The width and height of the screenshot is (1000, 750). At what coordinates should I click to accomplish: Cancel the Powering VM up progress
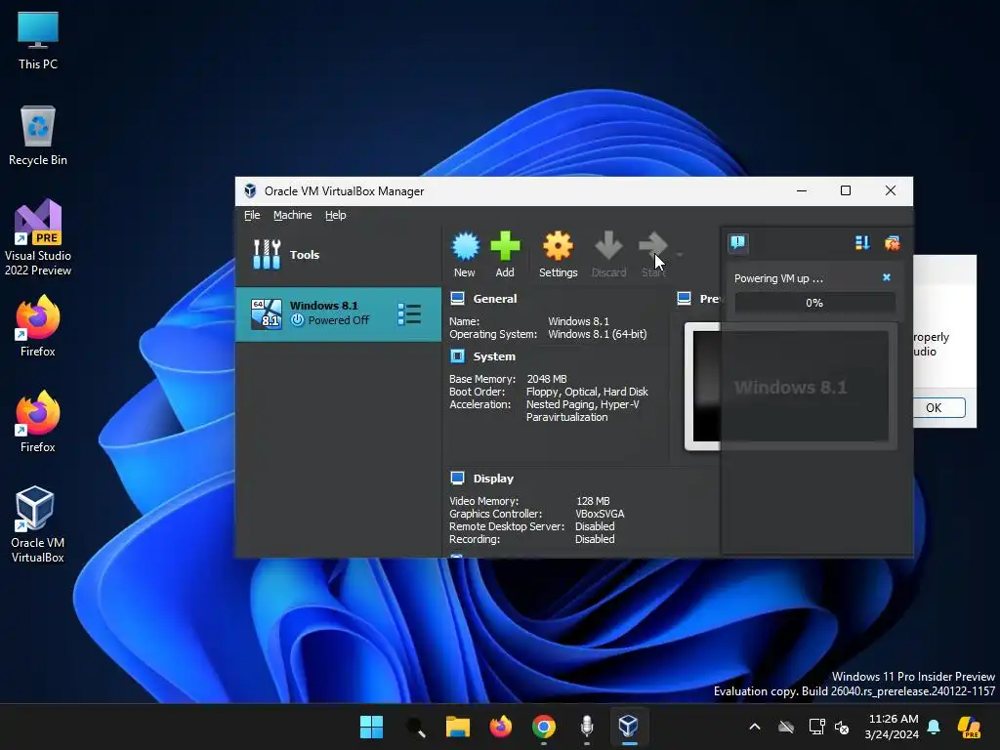coord(887,277)
